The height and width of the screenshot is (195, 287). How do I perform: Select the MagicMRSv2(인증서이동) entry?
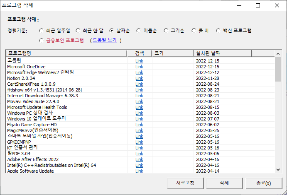tap(140, 130)
